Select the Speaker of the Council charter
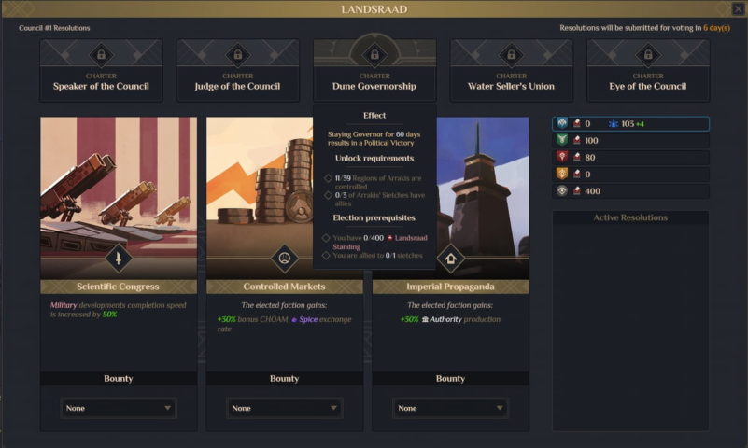The width and height of the screenshot is (748, 448). point(101,70)
